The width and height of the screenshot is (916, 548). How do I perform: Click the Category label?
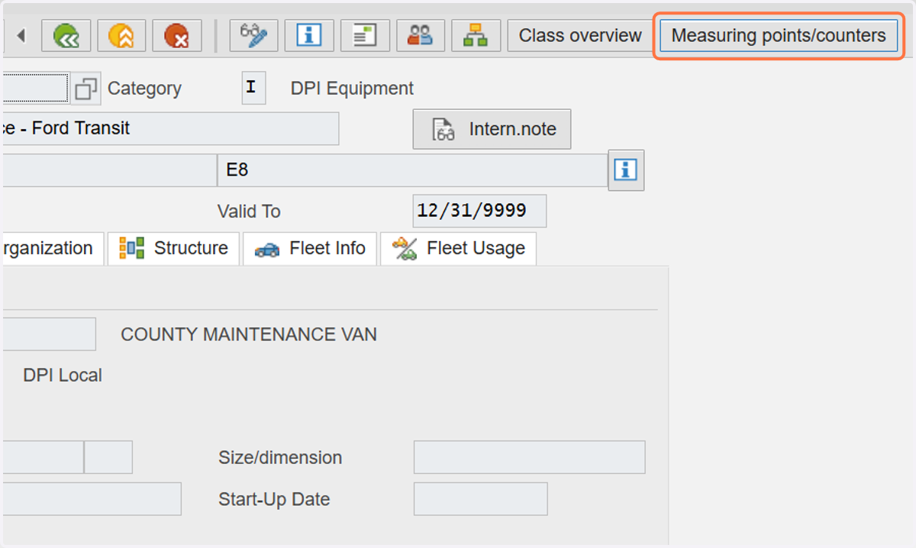point(144,89)
